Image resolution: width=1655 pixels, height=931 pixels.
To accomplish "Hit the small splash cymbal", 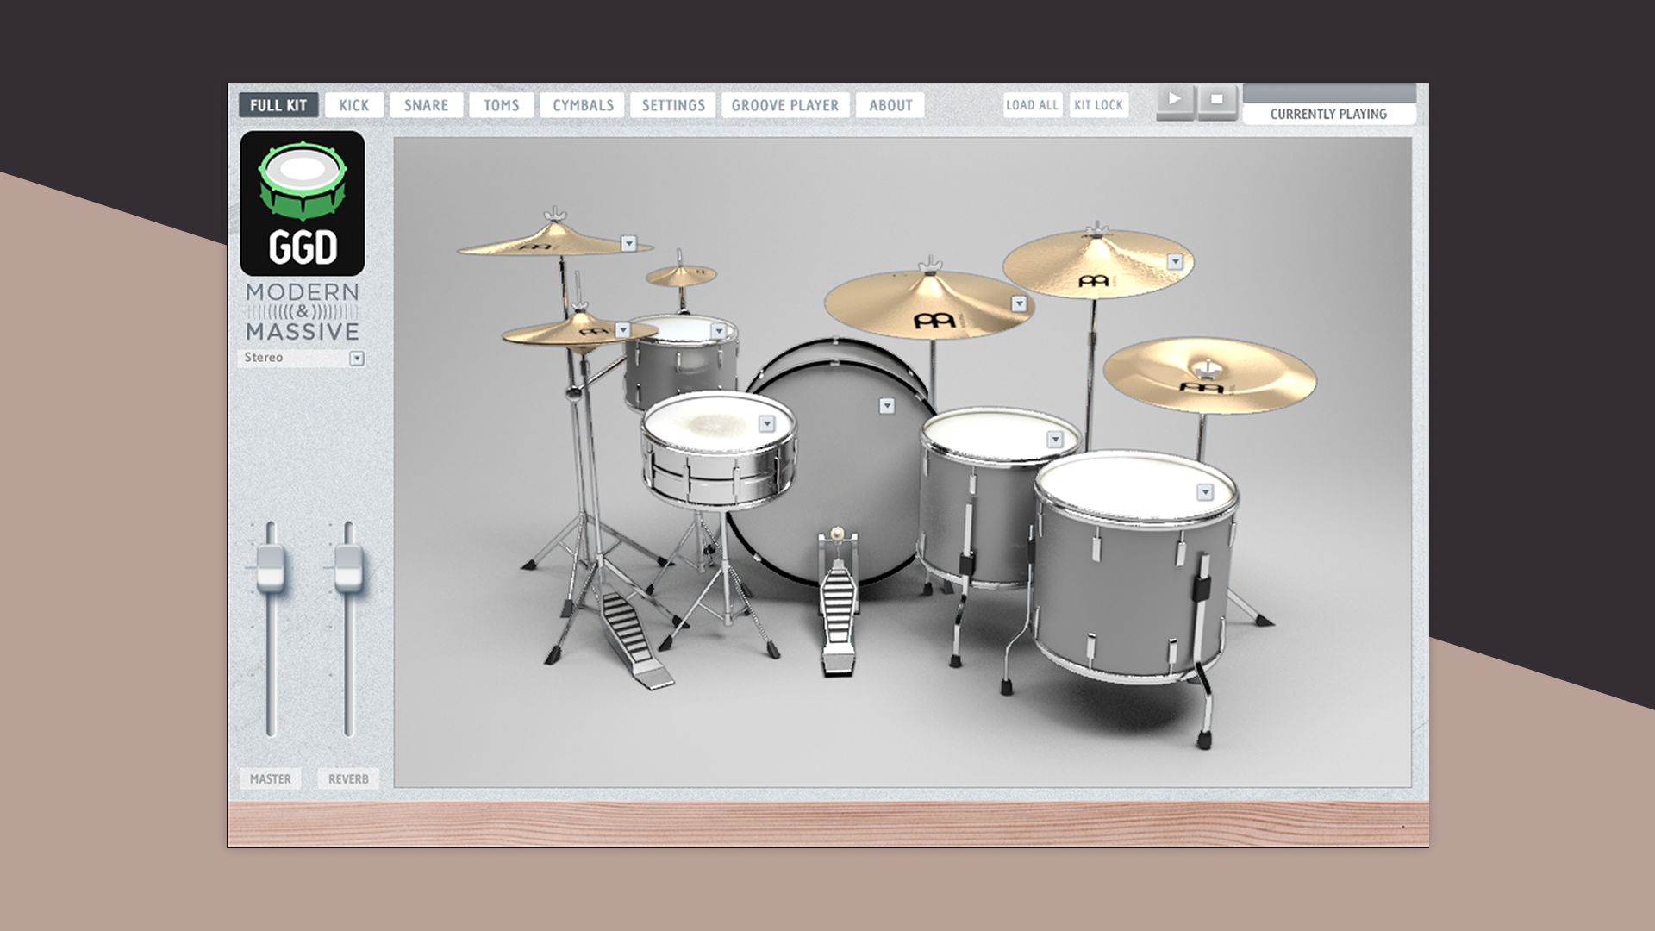I will [681, 276].
